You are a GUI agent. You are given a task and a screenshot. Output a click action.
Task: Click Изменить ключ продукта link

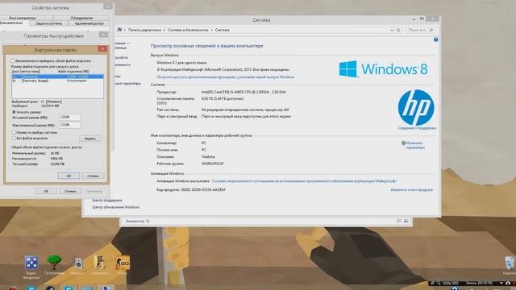click(x=411, y=190)
